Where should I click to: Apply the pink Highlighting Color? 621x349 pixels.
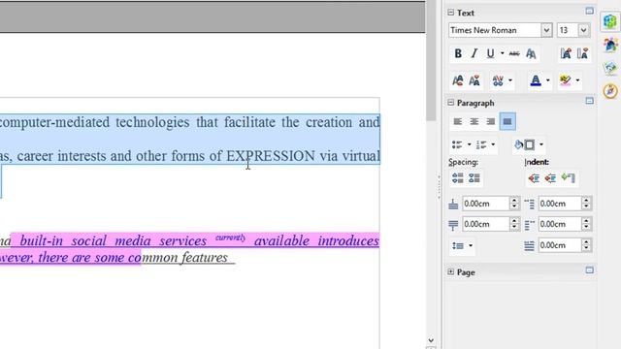565,80
